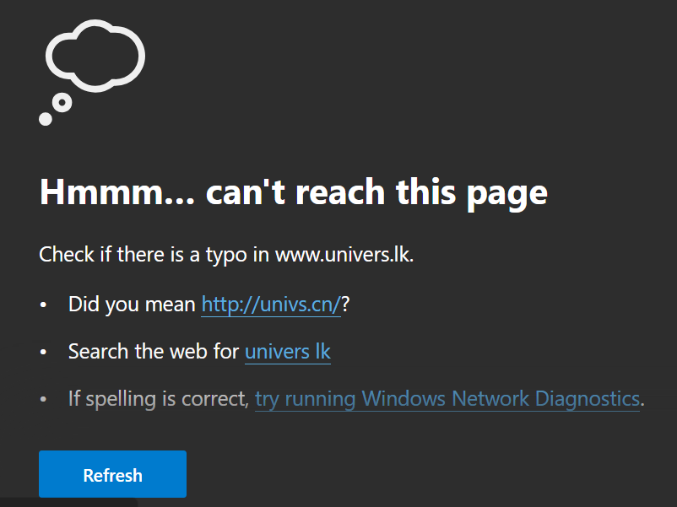The width and height of the screenshot is (677, 507).
Task: Click the blue Refresh button
Action: 112,474
